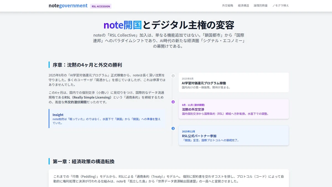
Task: Go to the 論理的熱量 section
Action: click(261, 6)
